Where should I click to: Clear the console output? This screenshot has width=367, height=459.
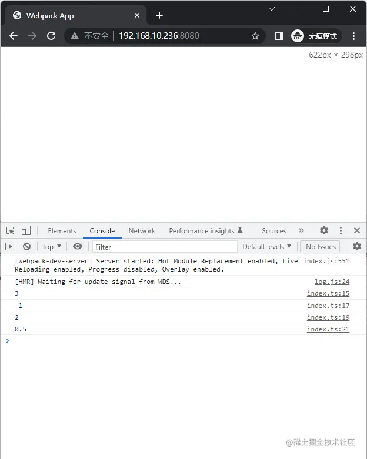click(26, 246)
